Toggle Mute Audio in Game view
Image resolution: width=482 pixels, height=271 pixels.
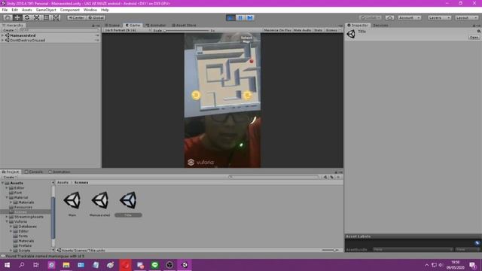(303, 30)
